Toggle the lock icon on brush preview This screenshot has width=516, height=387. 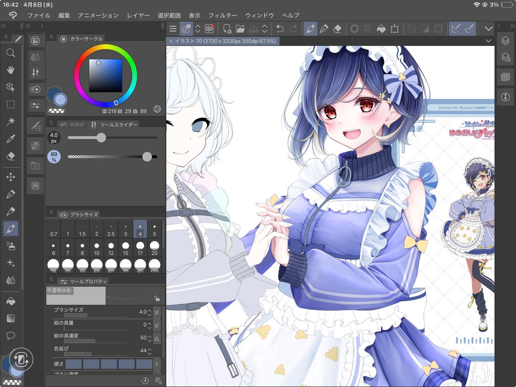point(157,299)
